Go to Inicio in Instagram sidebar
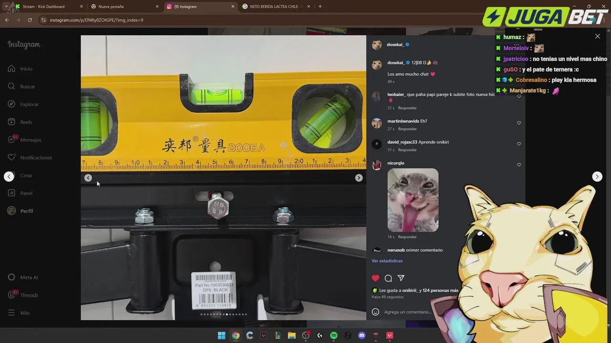This screenshot has height=343, width=611. [20, 69]
